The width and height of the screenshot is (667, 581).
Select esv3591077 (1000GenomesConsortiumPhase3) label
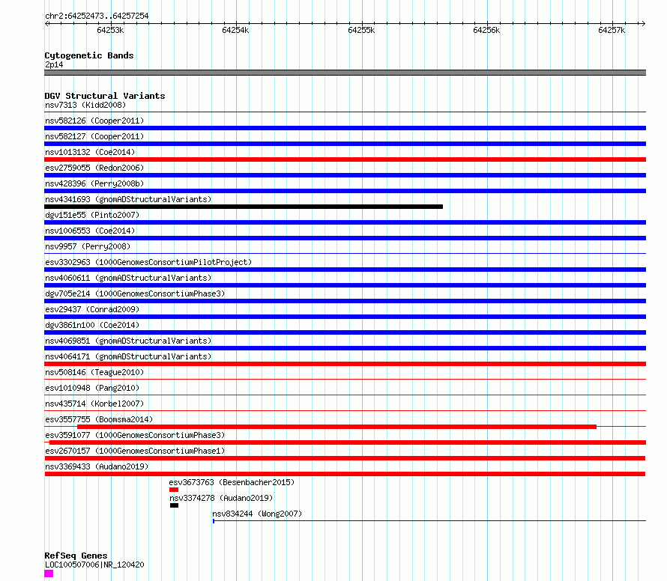[x=135, y=435]
